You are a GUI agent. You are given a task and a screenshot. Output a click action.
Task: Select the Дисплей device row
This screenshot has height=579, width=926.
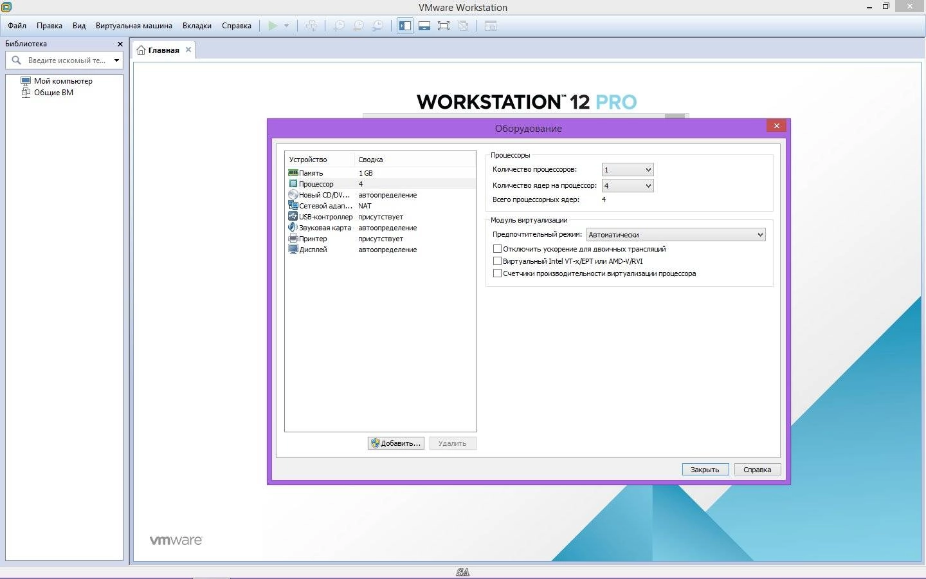(x=381, y=250)
